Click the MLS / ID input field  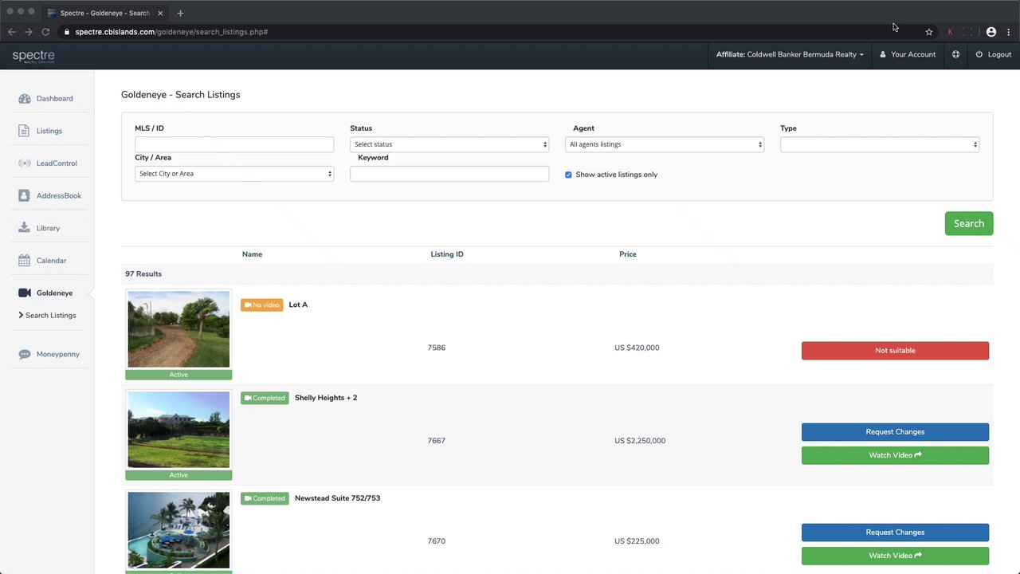(234, 144)
